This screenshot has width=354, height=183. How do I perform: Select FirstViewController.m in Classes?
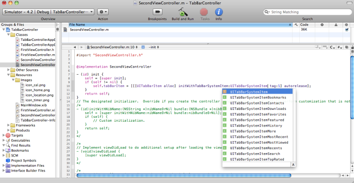point(38,55)
